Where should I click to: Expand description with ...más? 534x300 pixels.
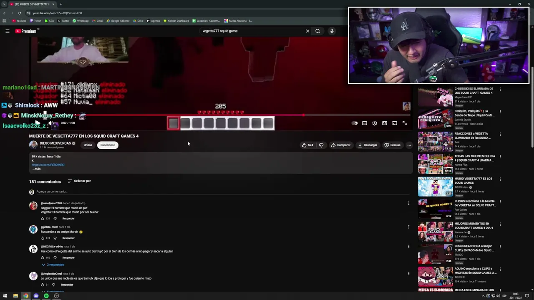pos(36,169)
